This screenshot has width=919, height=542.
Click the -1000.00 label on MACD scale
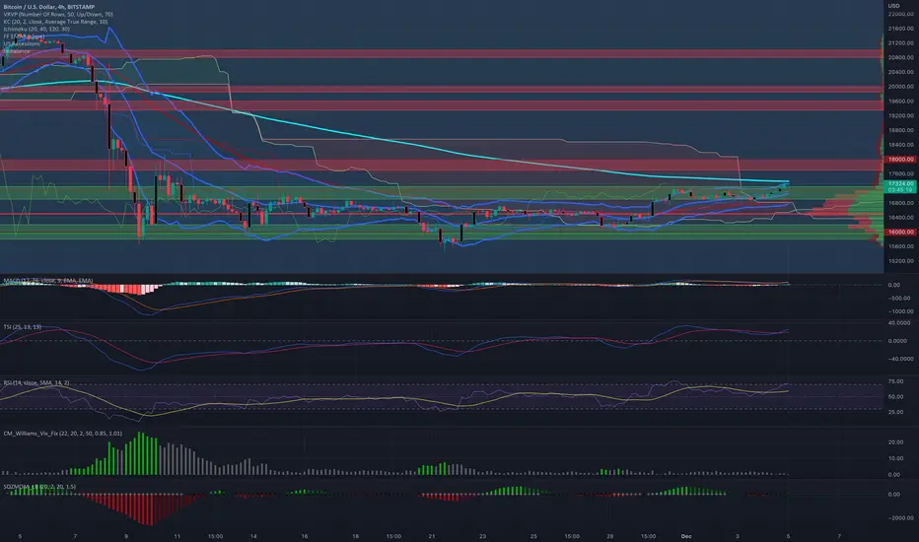click(x=899, y=311)
